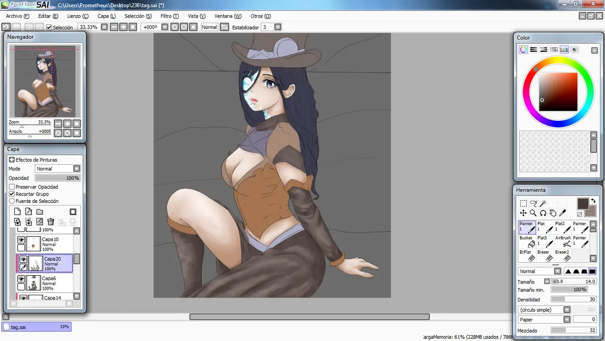Open the Archivo menu
The width and height of the screenshot is (605, 341).
click(x=17, y=16)
